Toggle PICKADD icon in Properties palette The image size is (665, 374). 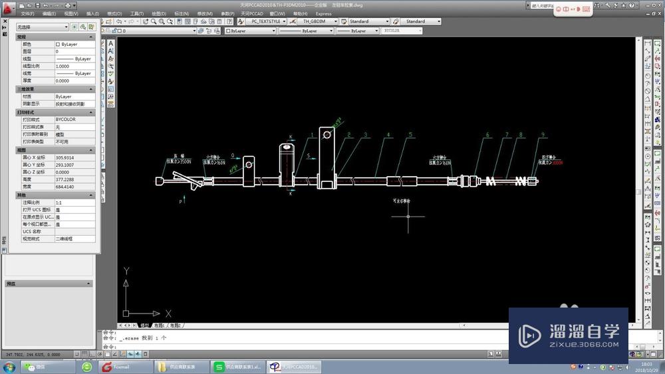tap(74, 27)
